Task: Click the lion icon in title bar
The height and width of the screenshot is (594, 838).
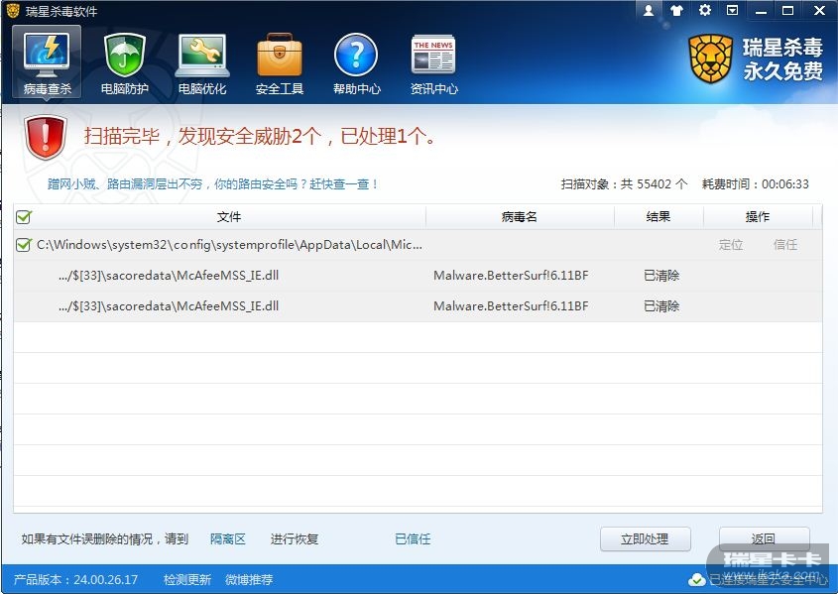Action: pos(13,10)
